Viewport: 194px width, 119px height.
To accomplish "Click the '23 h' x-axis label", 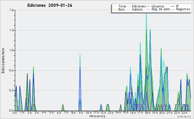I will (x=184, y=113).
